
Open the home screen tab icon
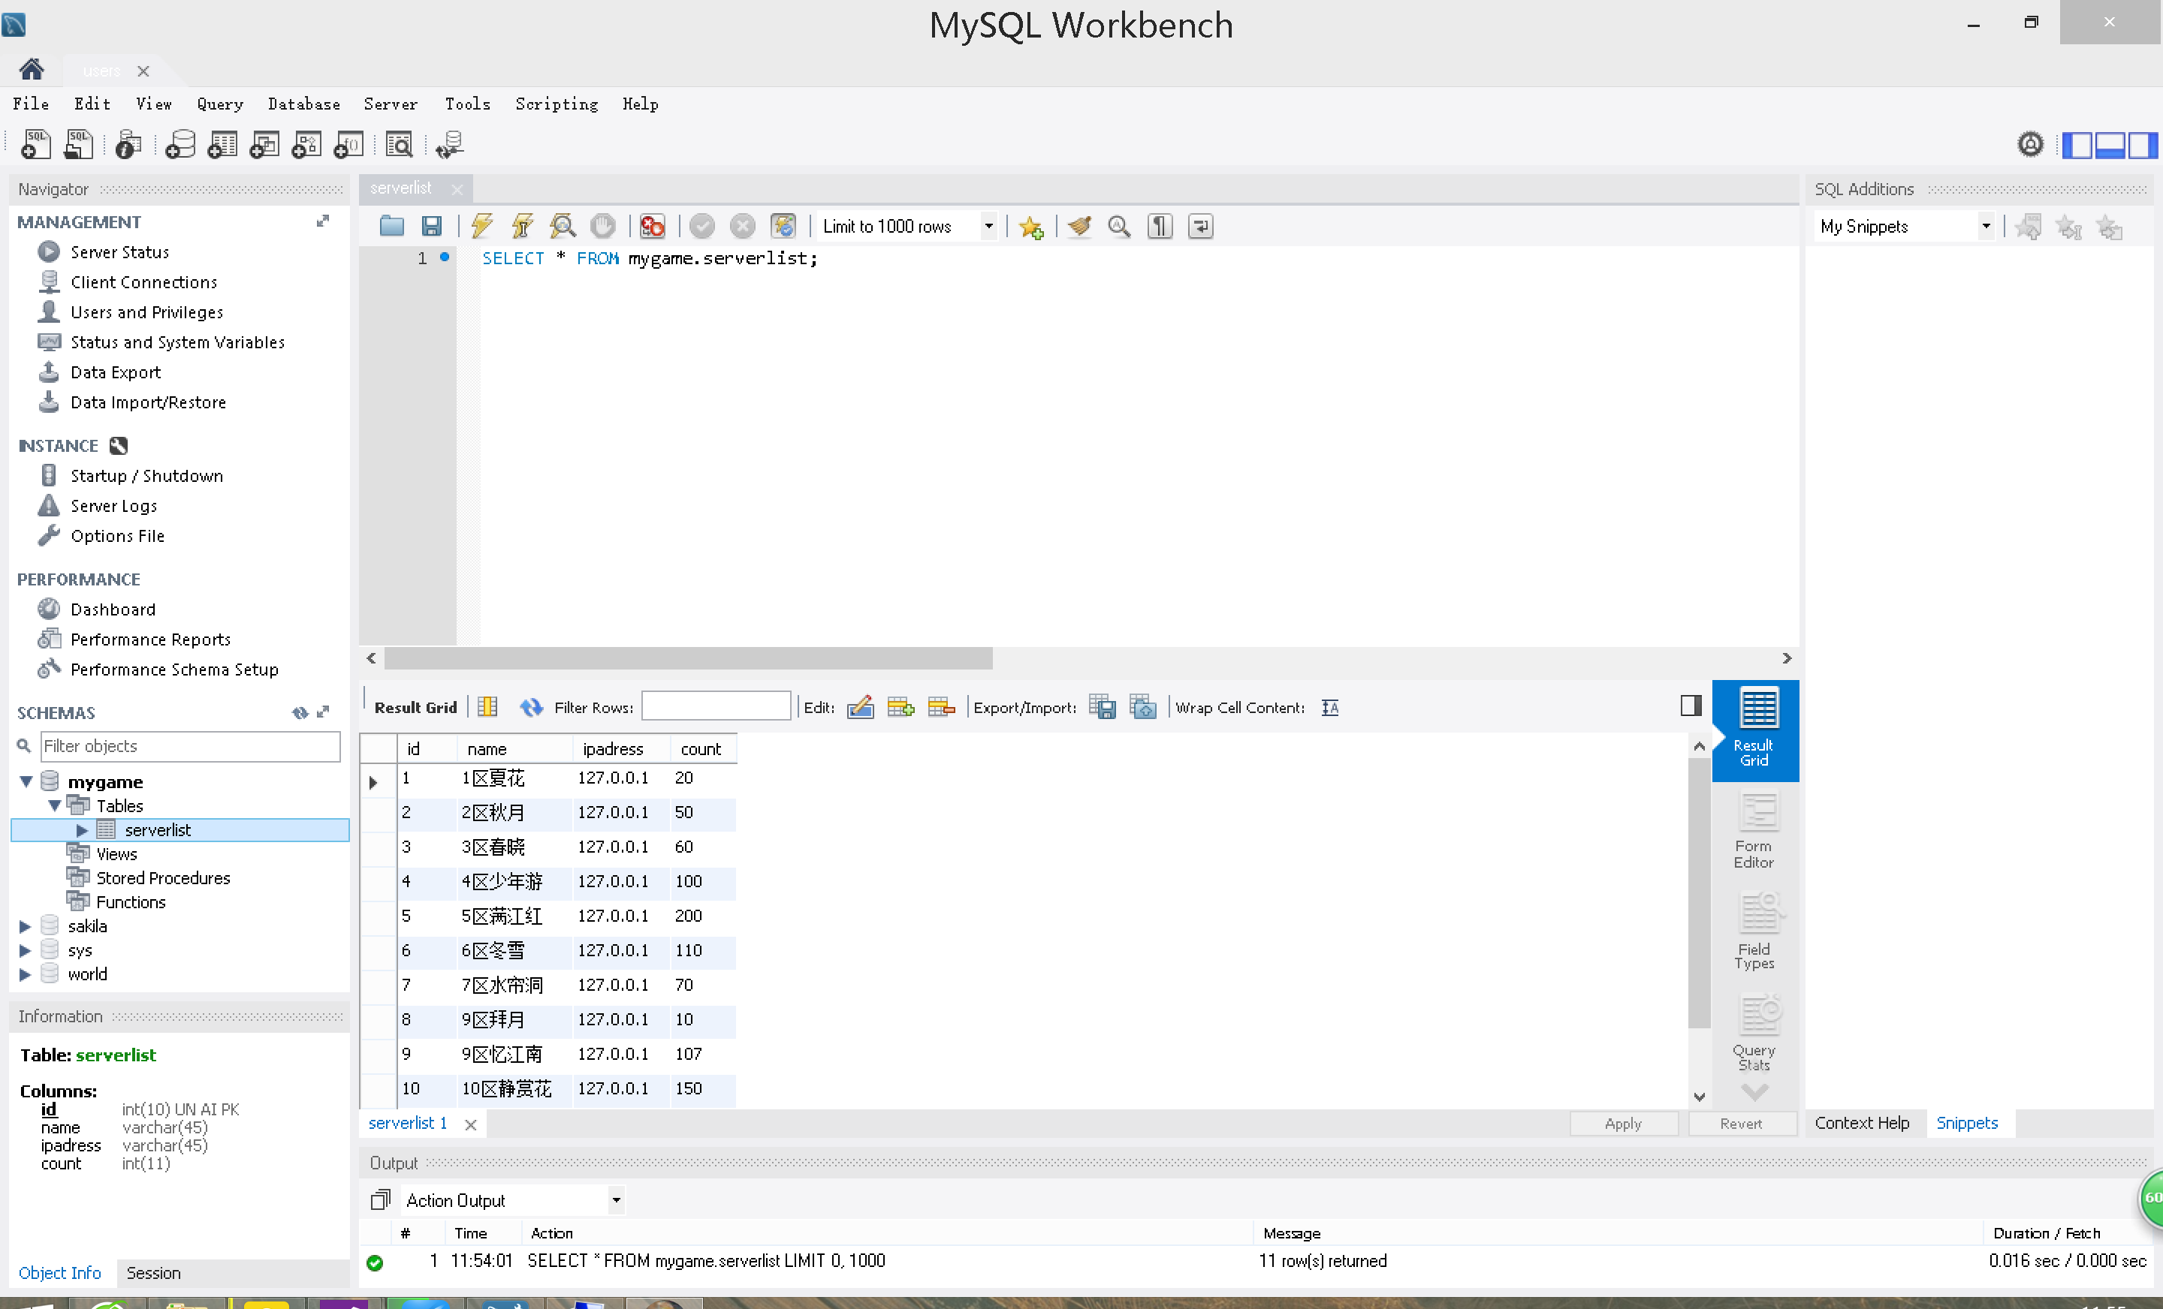pos(32,69)
